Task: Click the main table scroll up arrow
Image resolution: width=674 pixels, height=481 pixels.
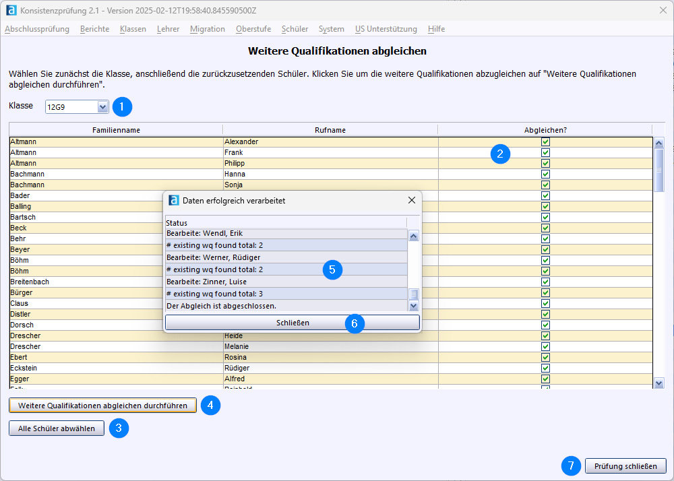Action: (x=658, y=143)
